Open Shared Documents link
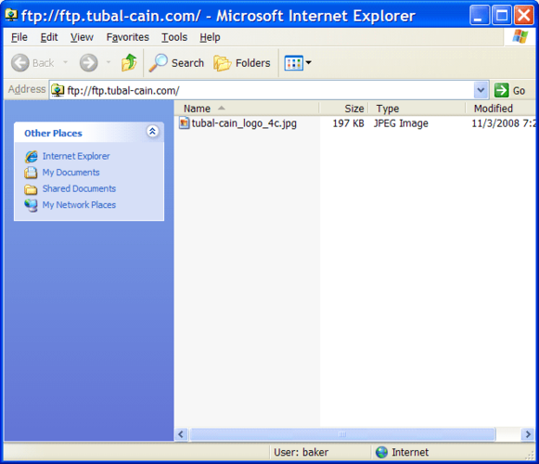 pyautogui.click(x=79, y=188)
